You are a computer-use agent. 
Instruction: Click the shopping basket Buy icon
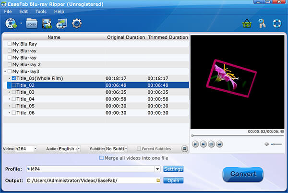[x=247, y=24]
